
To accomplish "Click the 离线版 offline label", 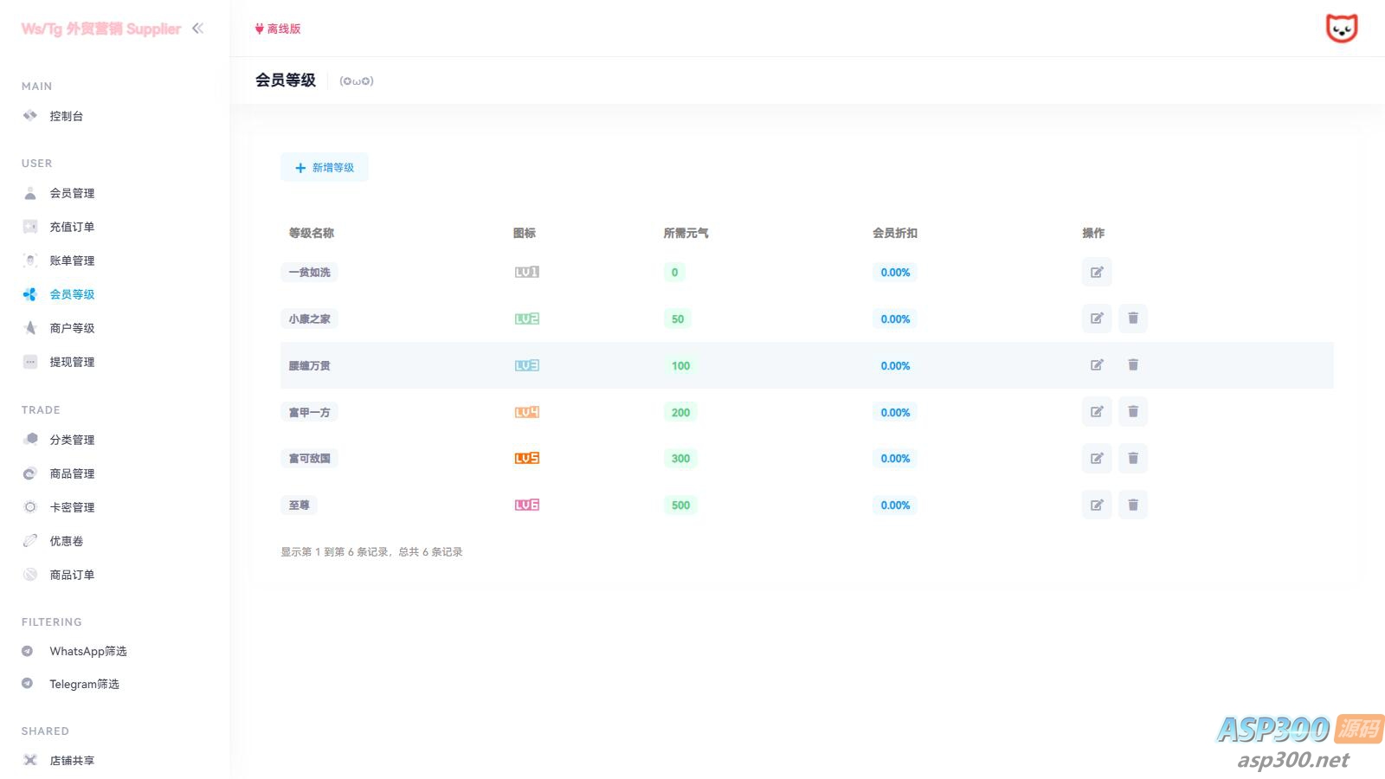I will pyautogui.click(x=278, y=29).
